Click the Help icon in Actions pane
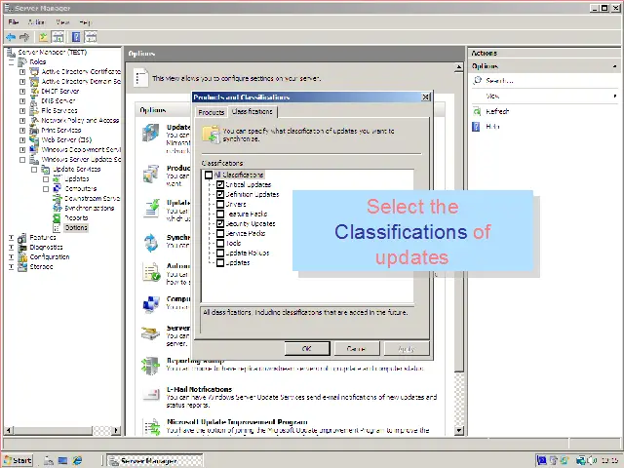624x468 pixels. pyautogui.click(x=476, y=127)
